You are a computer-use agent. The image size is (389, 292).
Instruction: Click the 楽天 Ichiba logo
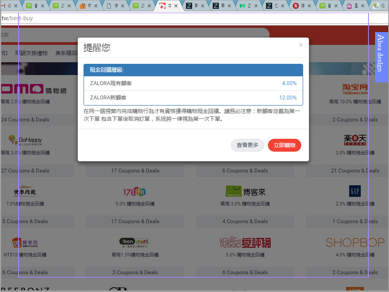[355, 140]
